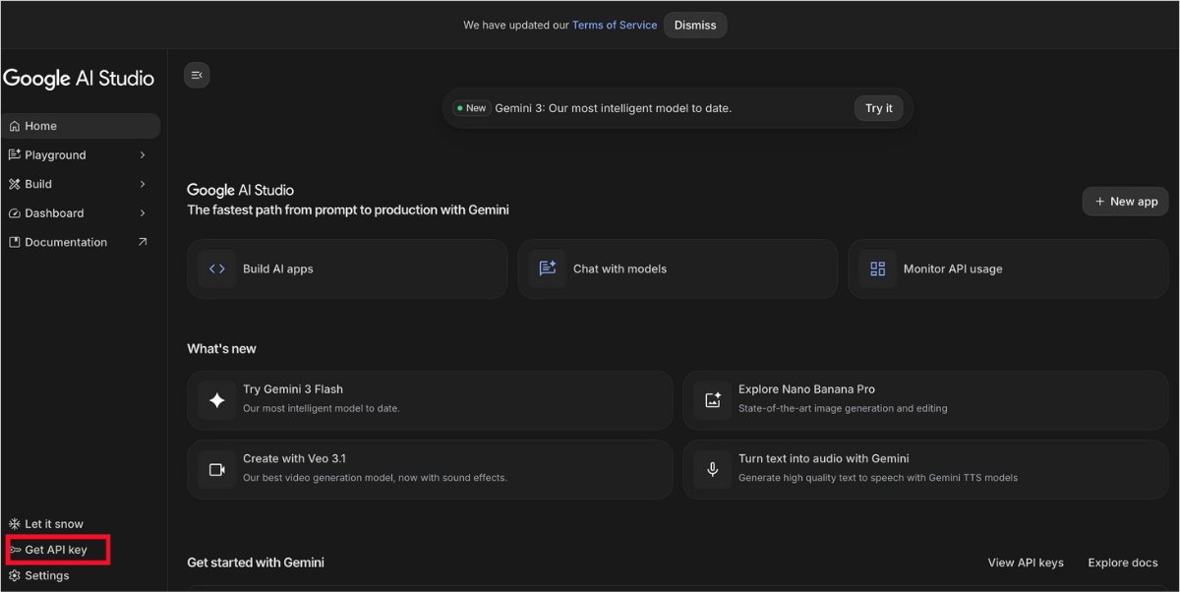1180x592 pixels.
Task: Expand the Dashboard submenu chevron
Action: [143, 213]
